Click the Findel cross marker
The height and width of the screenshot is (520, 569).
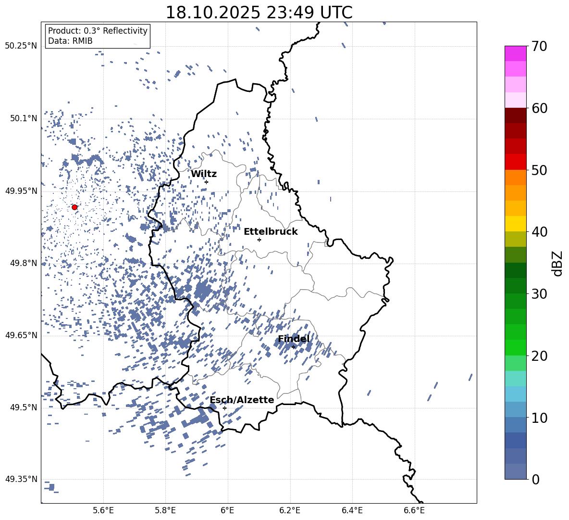click(x=293, y=347)
